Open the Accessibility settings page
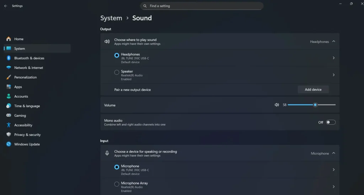364x195 pixels. click(x=37, y=125)
